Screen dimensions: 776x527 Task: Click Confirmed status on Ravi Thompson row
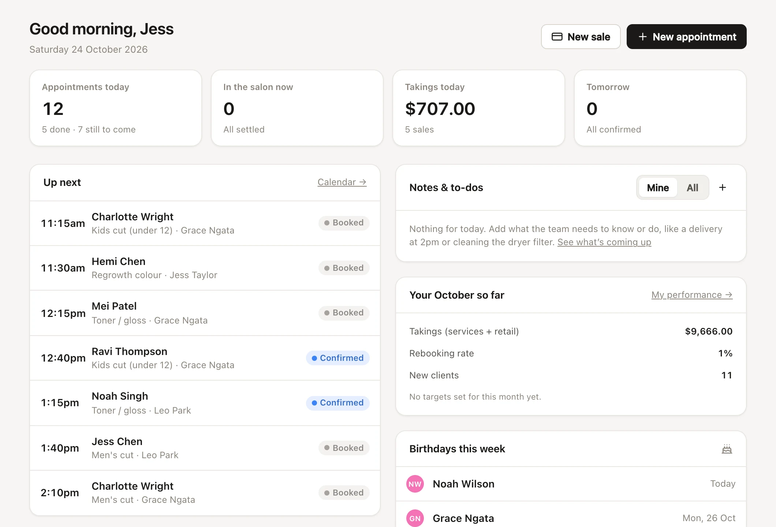[x=337, y=358]
